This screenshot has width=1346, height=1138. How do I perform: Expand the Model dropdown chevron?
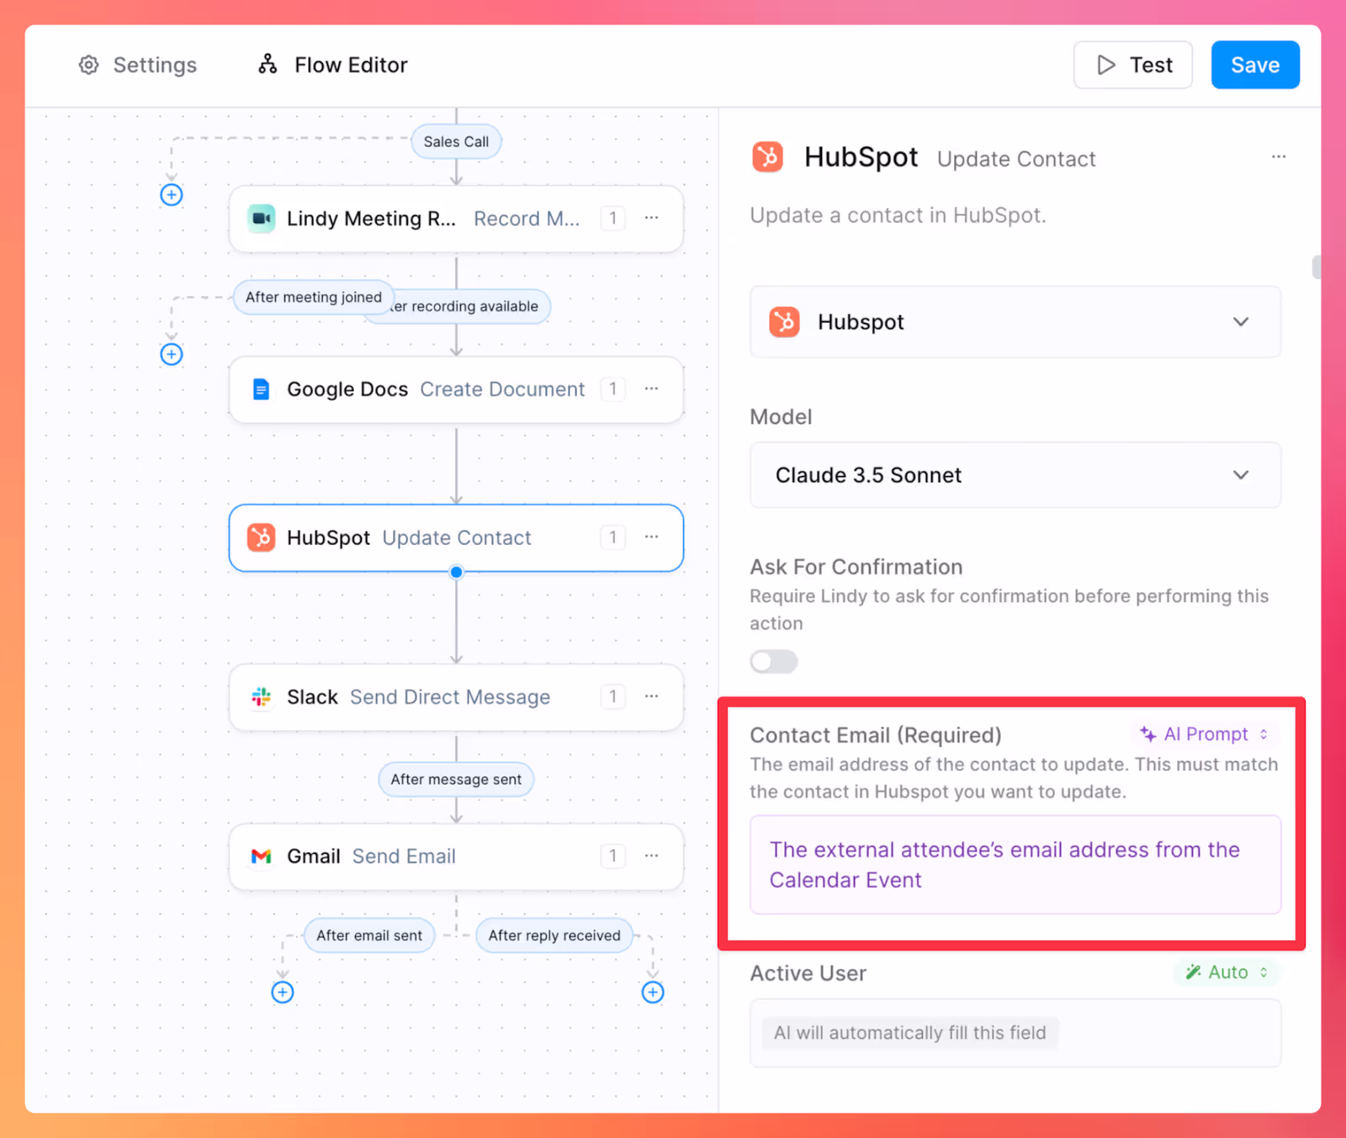pos(1241,475)
